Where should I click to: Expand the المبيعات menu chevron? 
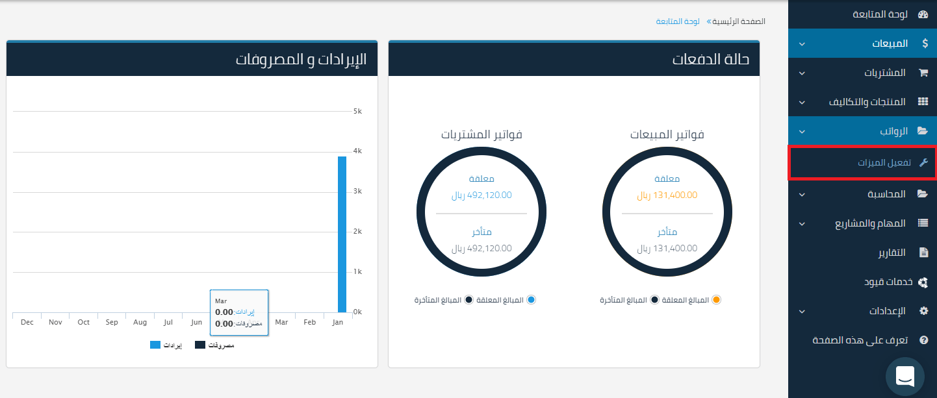pyautogui.click(x=802, y=44)
